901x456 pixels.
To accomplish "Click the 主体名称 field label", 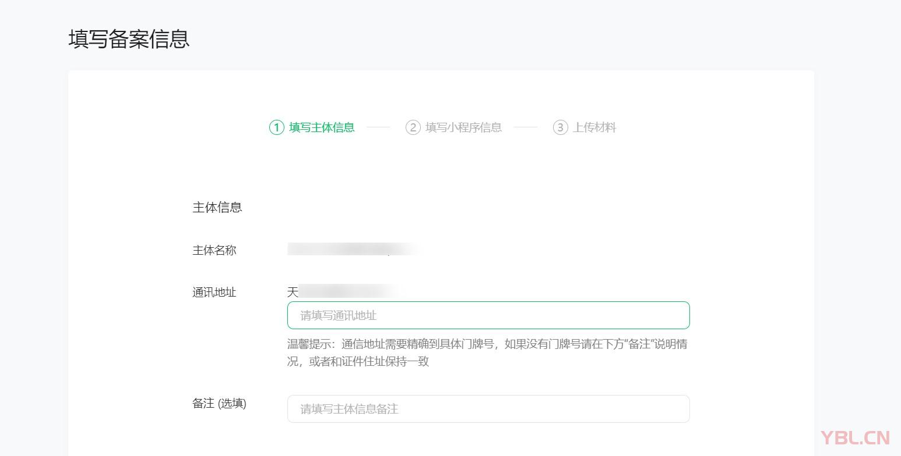I will [x=214, y=251].
